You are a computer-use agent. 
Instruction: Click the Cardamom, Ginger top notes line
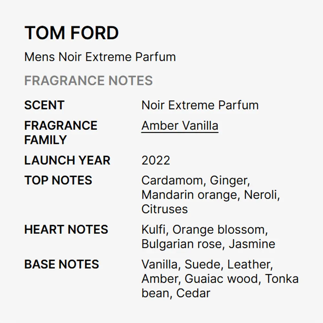coord(196,181)
